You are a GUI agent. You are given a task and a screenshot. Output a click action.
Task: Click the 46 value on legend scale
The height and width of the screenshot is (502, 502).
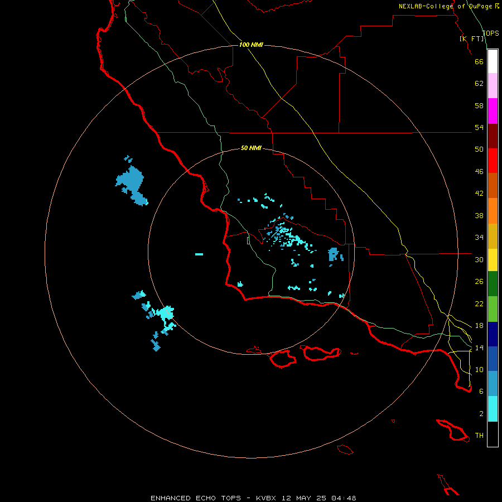click(x=479, y=172)
